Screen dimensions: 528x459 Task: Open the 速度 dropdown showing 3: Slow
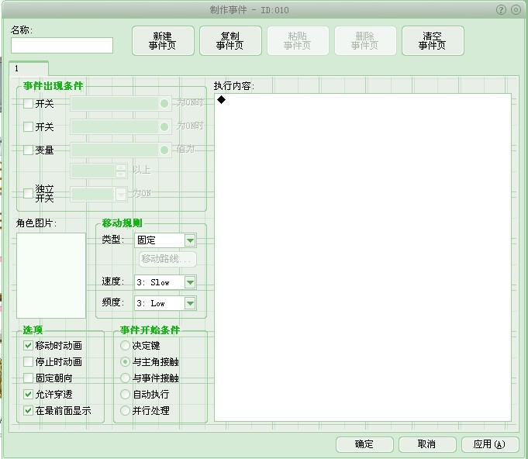(x=165, y=282)
